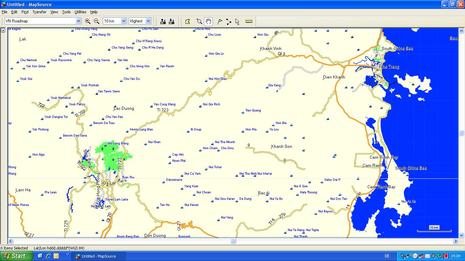This screenshot has height=261, width=465.
Task: Click the Khanh Vinh label
Action: pos(271,49)
